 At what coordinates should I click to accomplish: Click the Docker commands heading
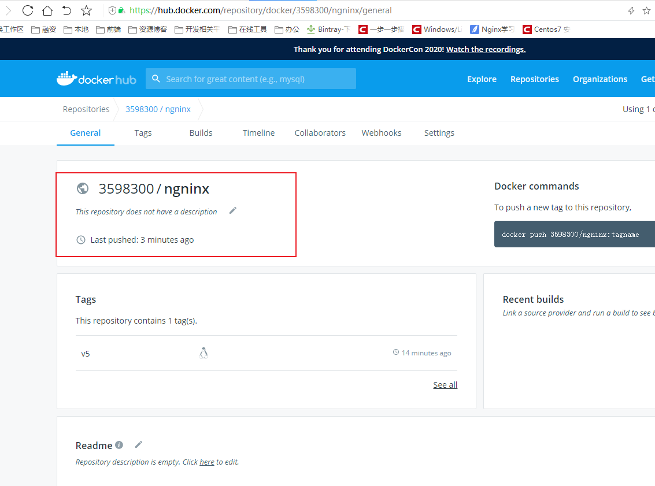pyautogui.click(x=536, y=186)
